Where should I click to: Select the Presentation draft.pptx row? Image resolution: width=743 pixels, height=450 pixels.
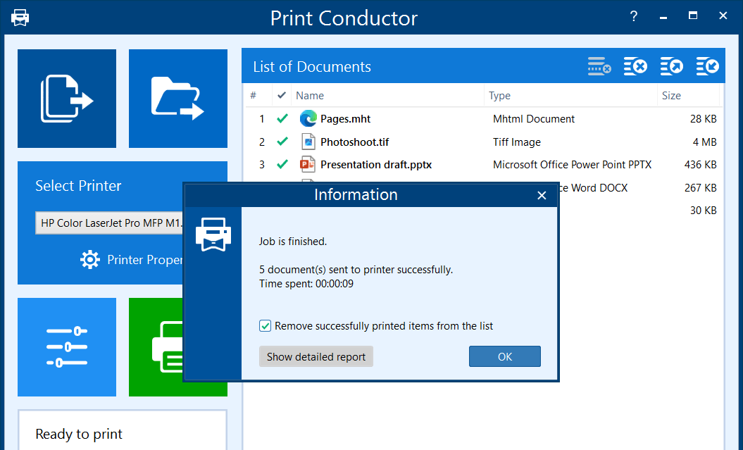tap(375, 165)
